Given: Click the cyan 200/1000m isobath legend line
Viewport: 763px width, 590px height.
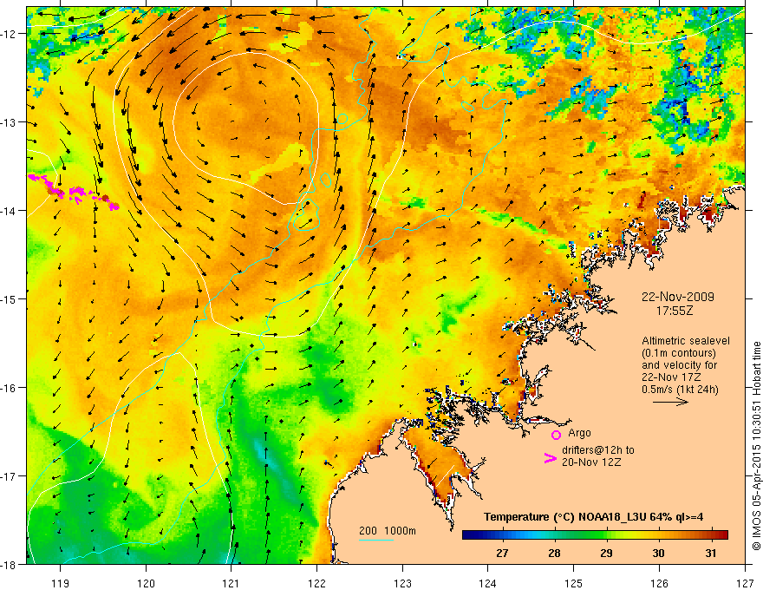Looking at the screenshot, I should (375, 540).
